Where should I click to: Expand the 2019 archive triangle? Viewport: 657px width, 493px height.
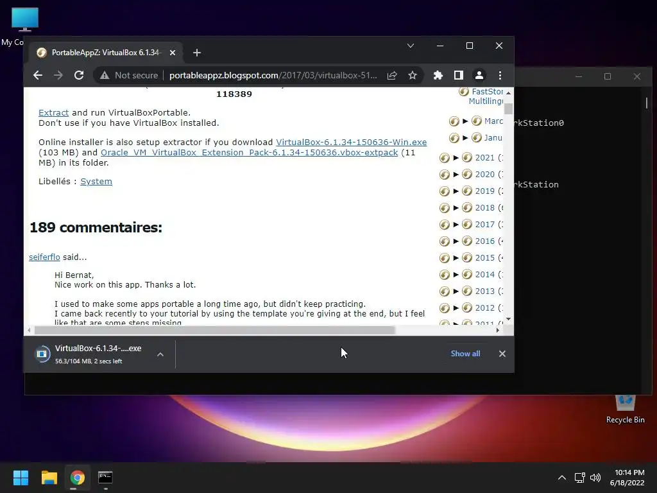click(456, 191)
